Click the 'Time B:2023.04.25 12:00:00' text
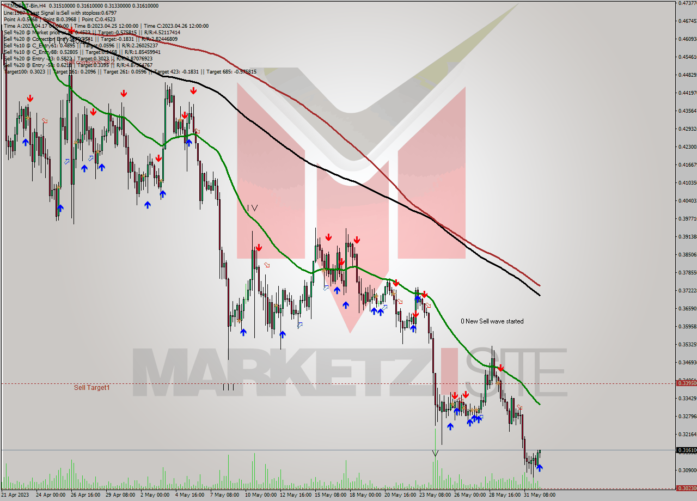This screenshot has width=697, height=501. pos(106,26)
